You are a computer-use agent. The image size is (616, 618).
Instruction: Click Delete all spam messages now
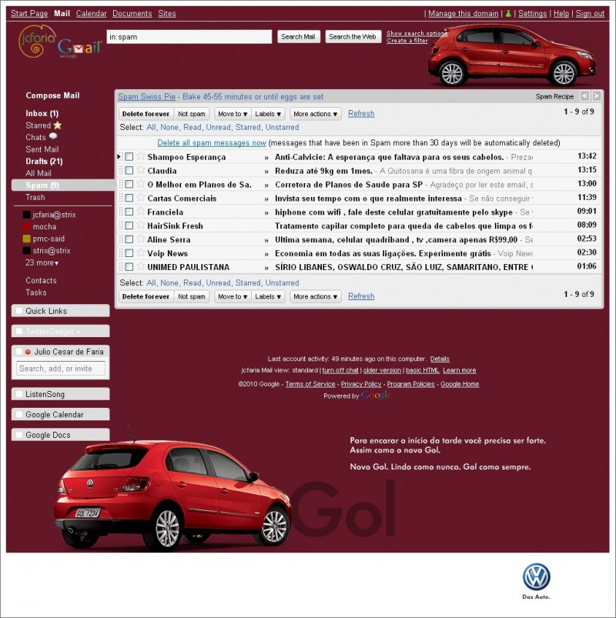point(212,142)
